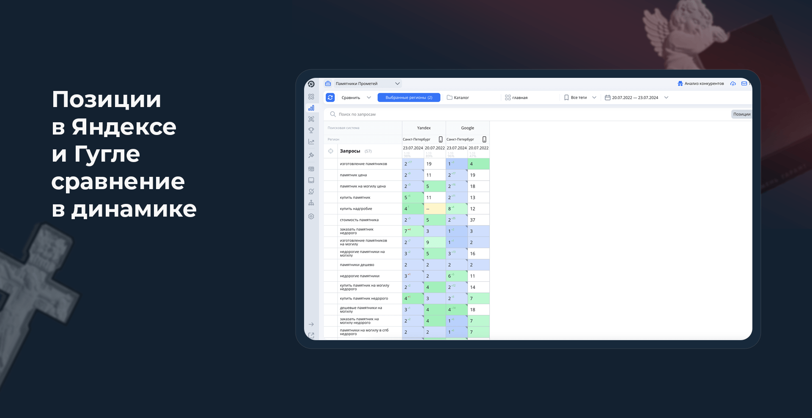Select the query памятники дешево
The image size is (812, 418).
tap(357, 265)
